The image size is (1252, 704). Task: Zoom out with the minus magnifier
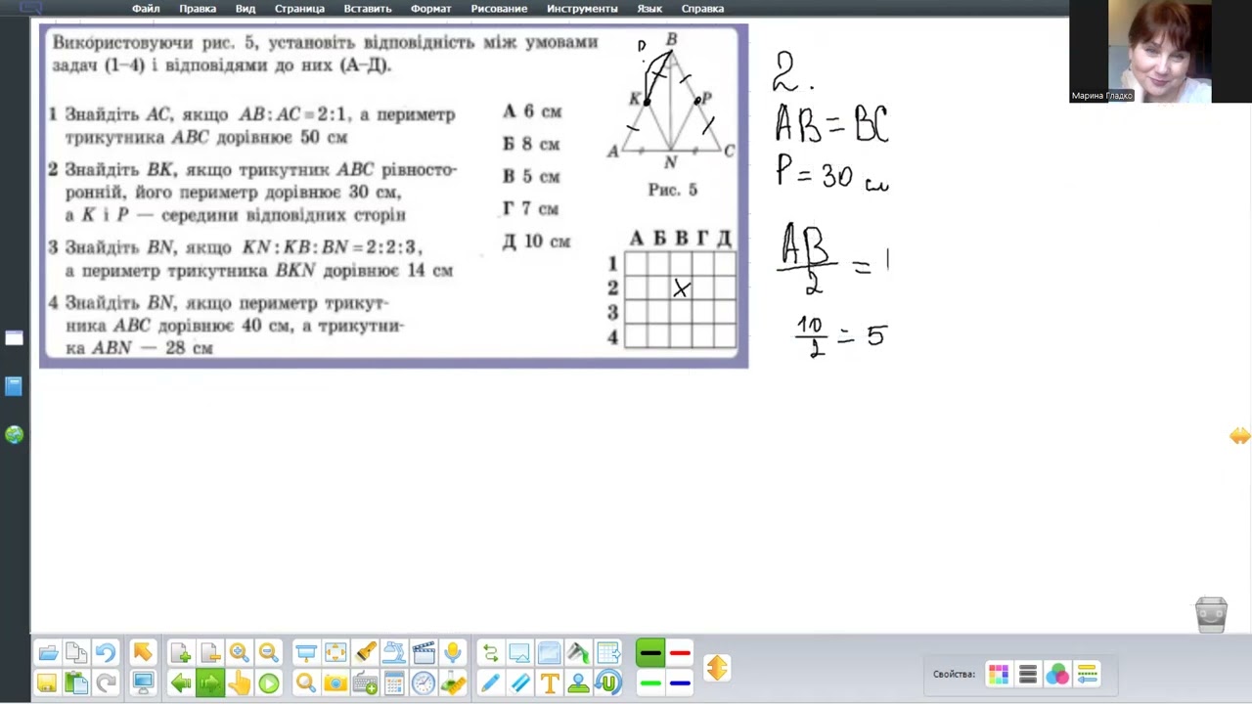(x=268, y=652)
